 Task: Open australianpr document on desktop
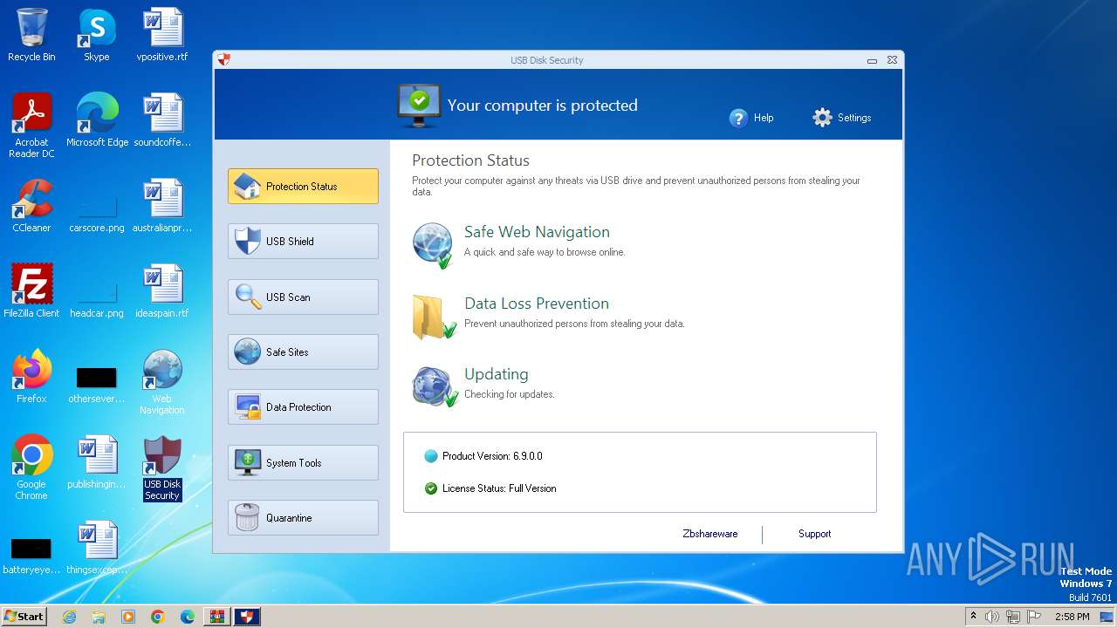(162, 206)
